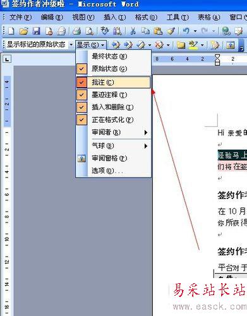Expand Reject change options arrow
Viewport: 247px width, 316px height.
[x=168, y=45]
